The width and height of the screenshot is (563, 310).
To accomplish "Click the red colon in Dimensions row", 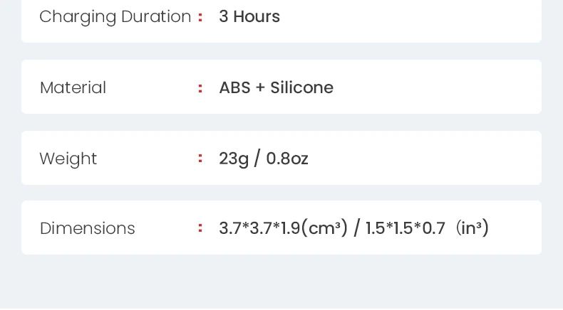I will tap(200, 228).
